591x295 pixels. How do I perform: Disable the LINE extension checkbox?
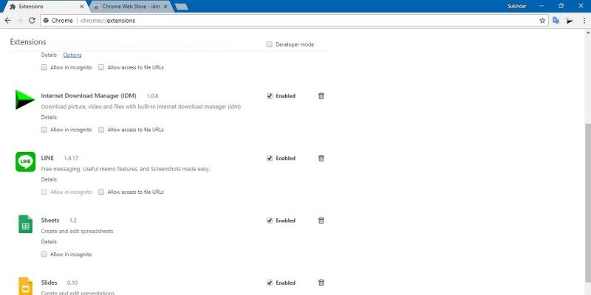269,158
